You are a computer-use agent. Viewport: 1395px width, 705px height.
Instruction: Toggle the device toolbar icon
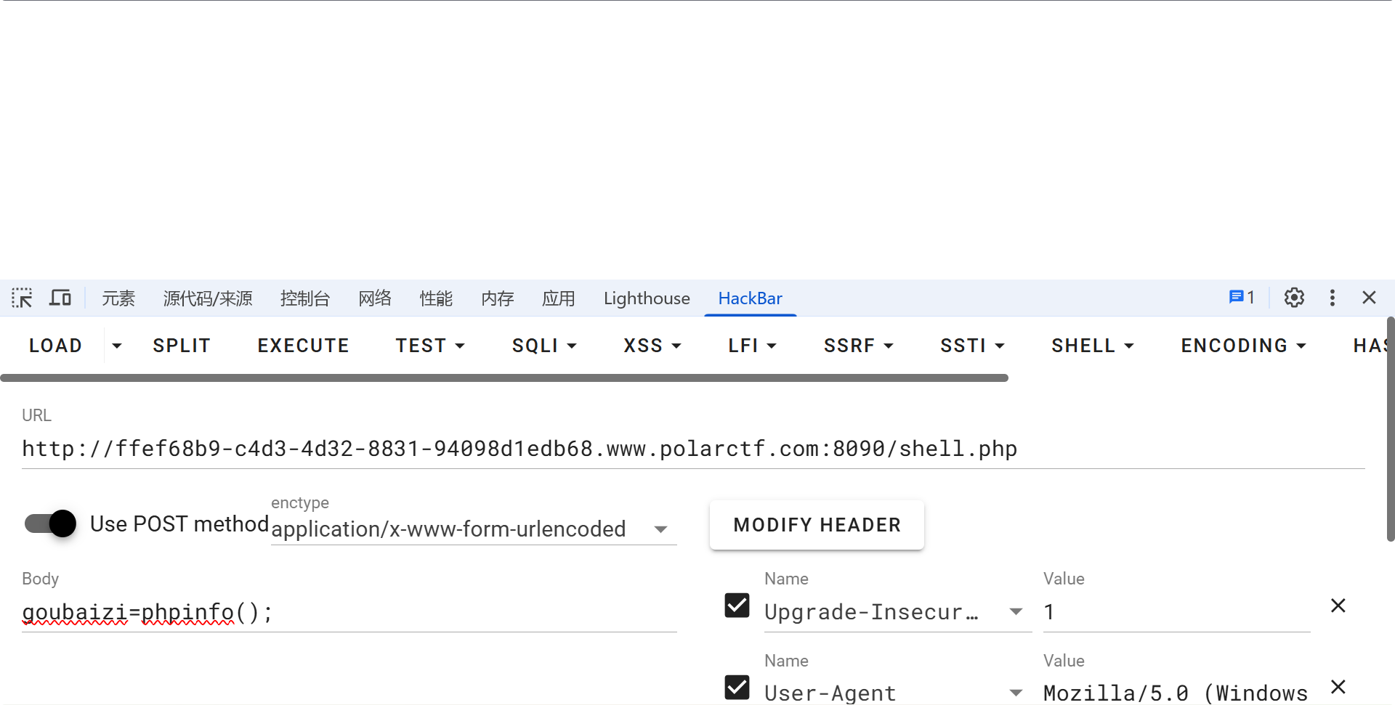pos(60,298)
